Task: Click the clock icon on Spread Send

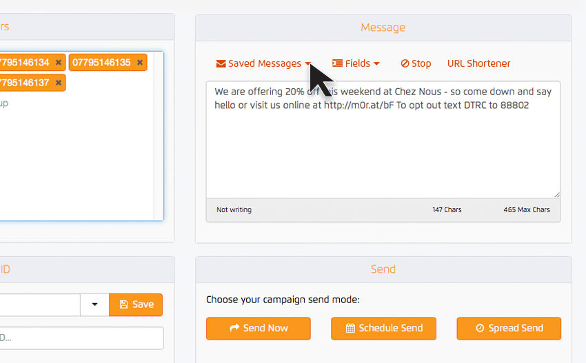Action: [480, 328]
